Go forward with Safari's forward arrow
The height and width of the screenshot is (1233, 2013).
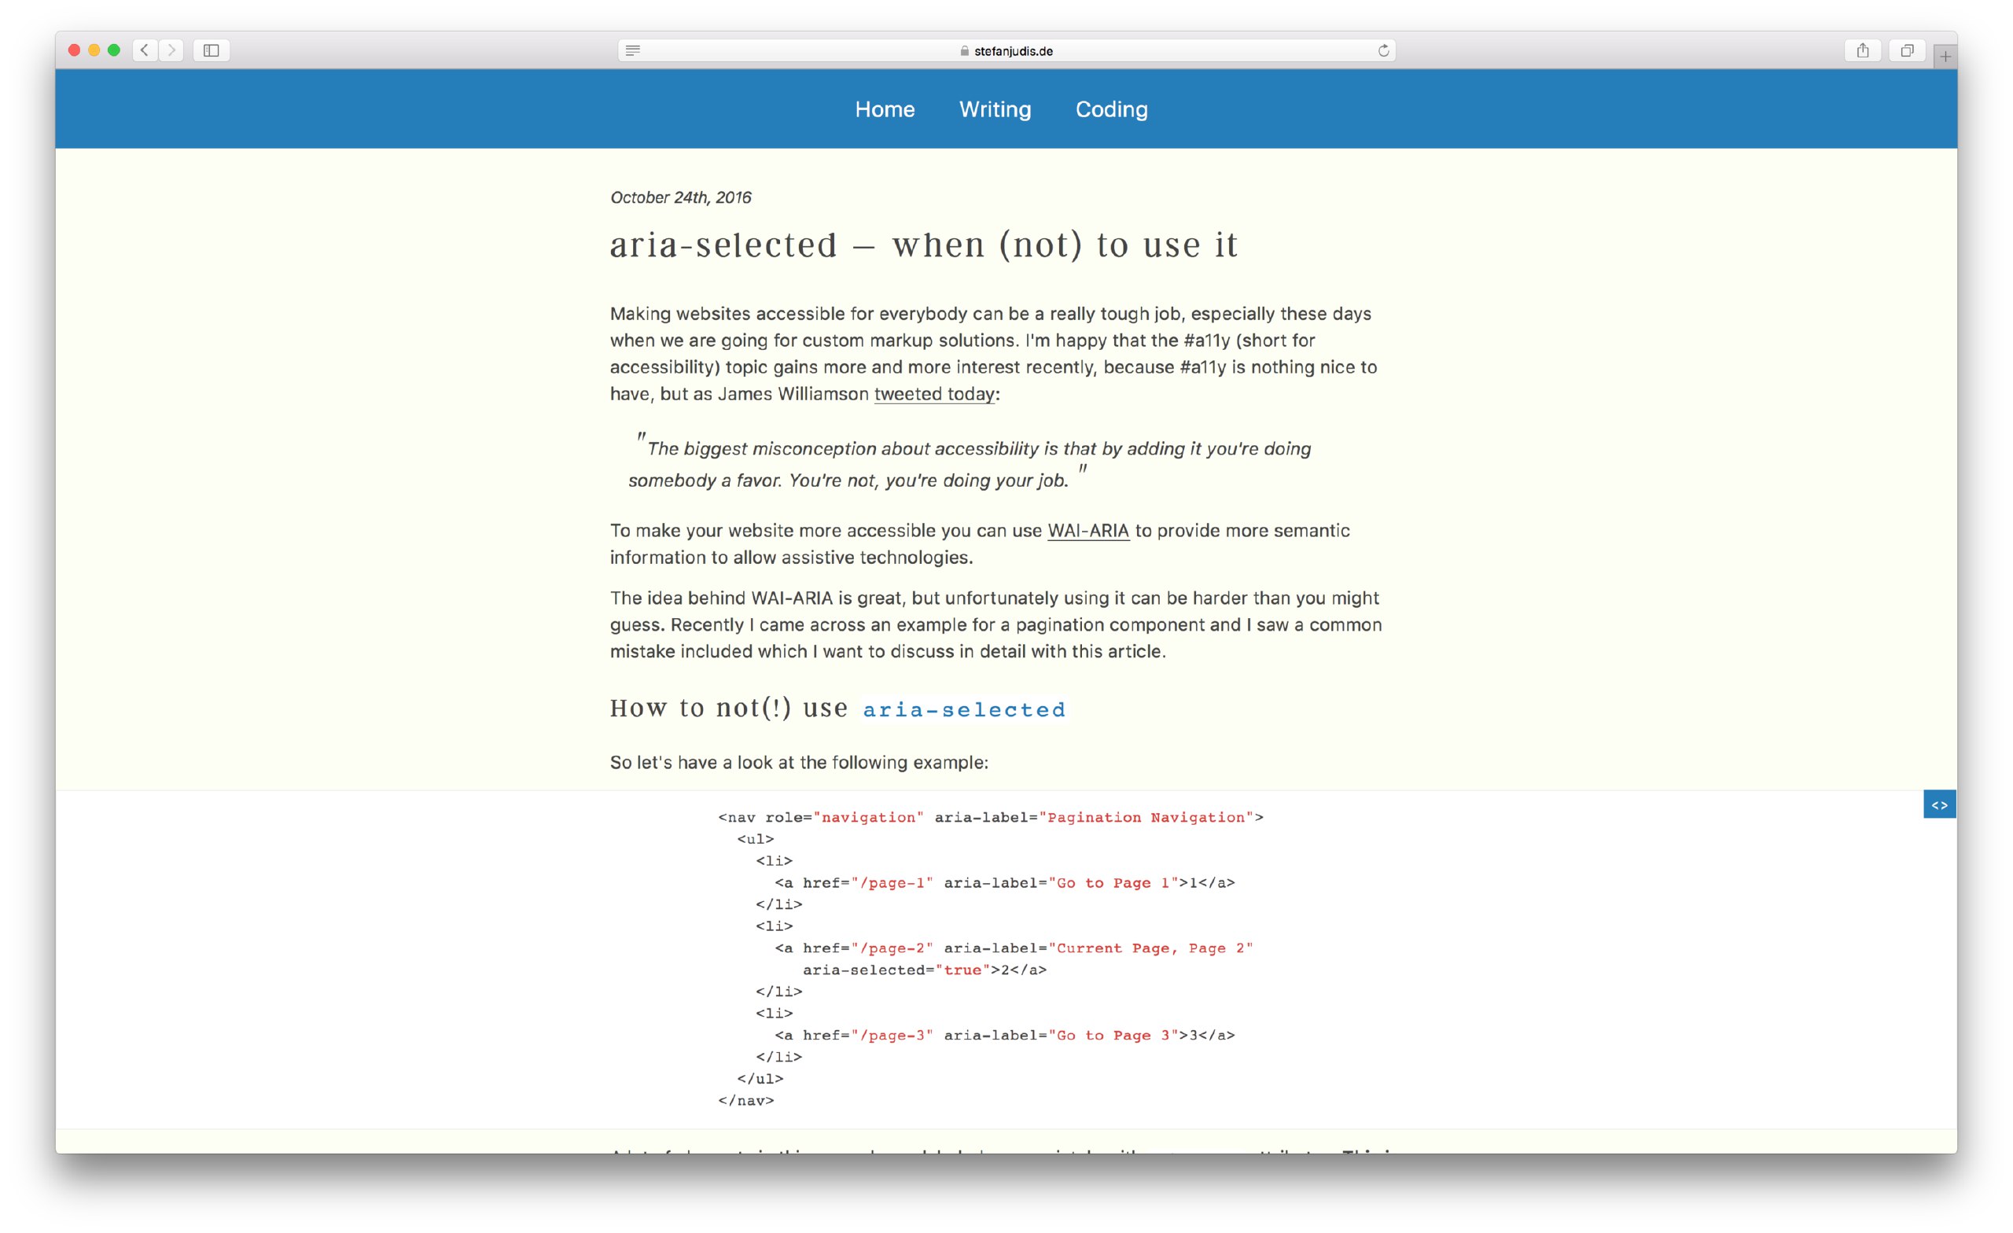(x=171, y=50)
